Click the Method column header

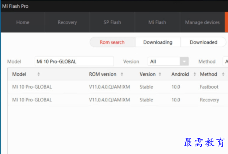(209, 74)
